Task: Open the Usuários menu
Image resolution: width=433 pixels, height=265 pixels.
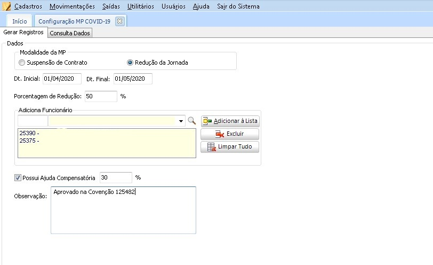Action: coord(173,6)
